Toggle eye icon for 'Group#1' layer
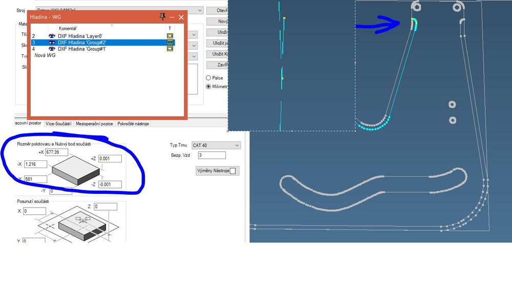This screenshot has width=512, height=285. click(x=52, y=49)
